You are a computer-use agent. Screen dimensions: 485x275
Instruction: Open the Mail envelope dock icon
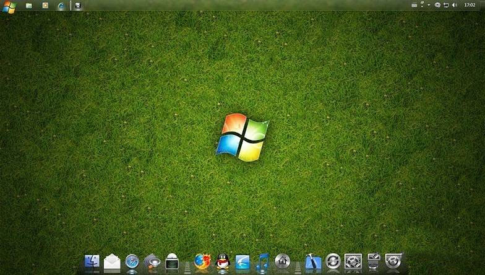point(112,261)
